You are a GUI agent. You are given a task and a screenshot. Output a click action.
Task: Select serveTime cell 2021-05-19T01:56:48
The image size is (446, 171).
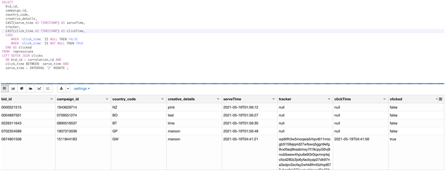click(x=250, y=131)
